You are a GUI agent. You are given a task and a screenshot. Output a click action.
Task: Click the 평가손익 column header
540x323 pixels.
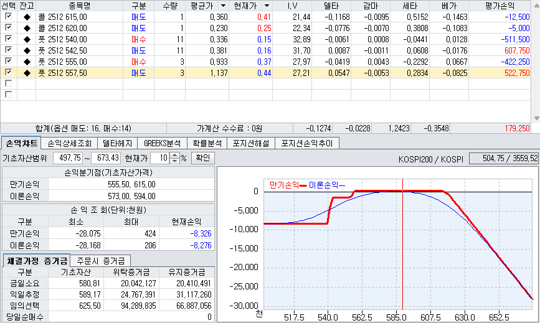pos(500,6)
